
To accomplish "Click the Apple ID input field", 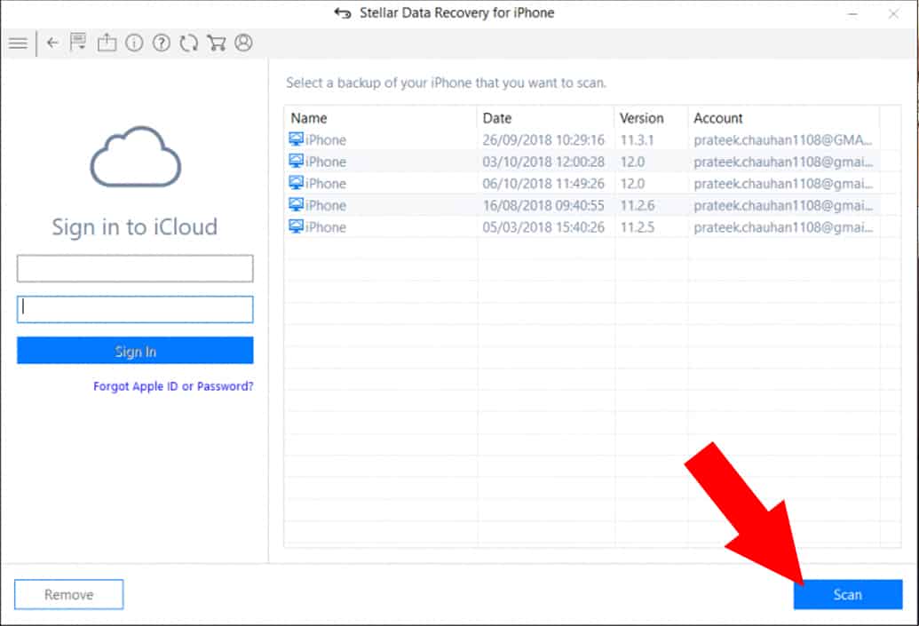I will [x=135, y=268].
